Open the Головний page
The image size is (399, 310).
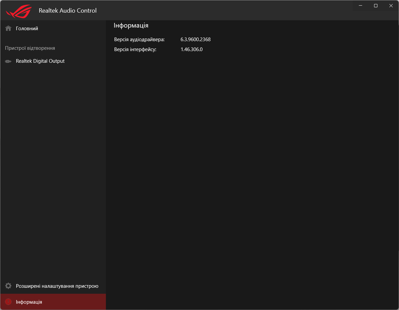click(53, 29)
